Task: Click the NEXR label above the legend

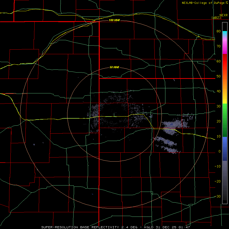Action: 224,15
